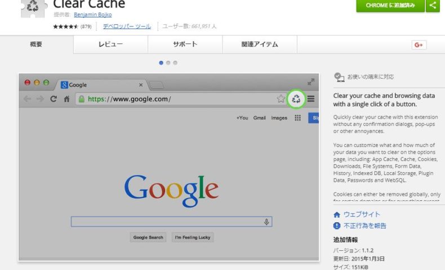The height and width of the screenshot is (270, 445).
Task: Click the recycle Clear Cache toolbar icon in preview
Action: [296, 99]
